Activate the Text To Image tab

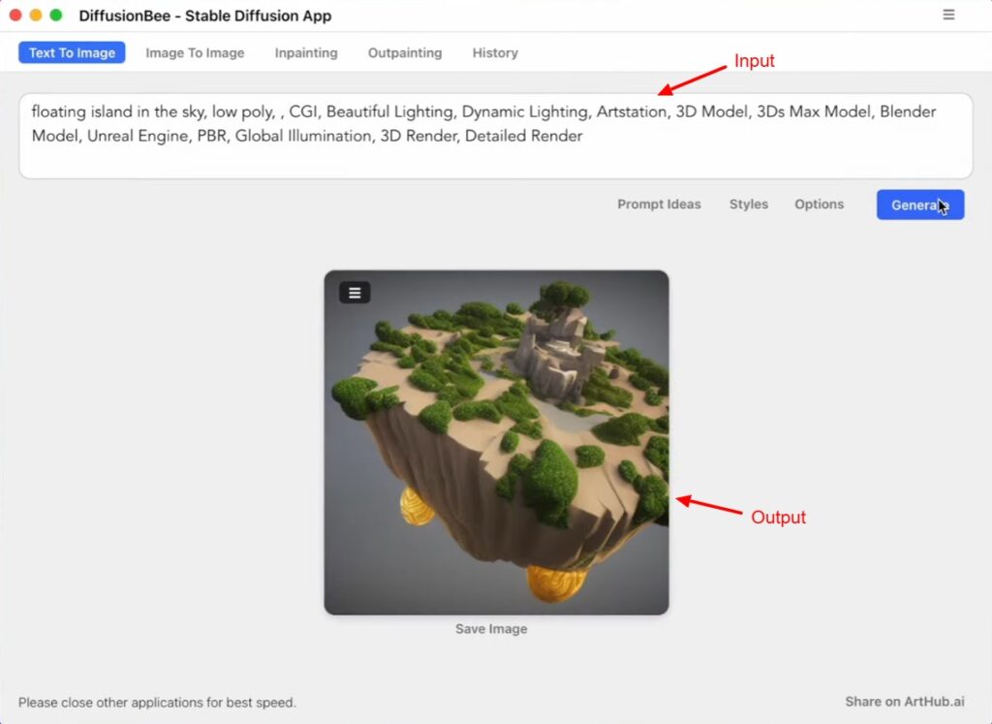pos(71,52)
